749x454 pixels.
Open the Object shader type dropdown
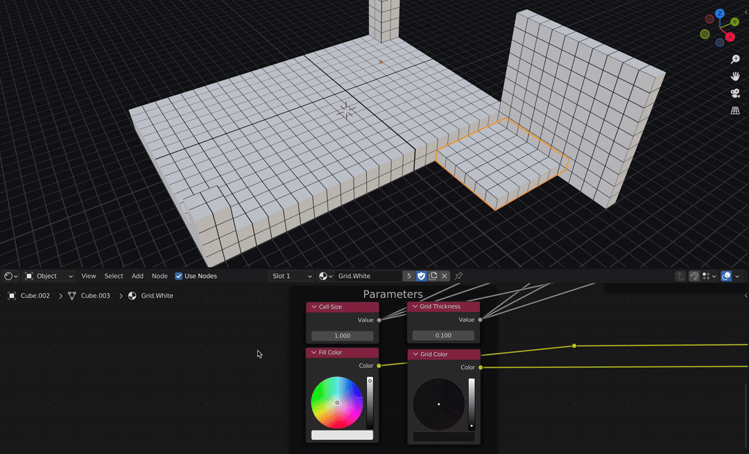(49, 276)
